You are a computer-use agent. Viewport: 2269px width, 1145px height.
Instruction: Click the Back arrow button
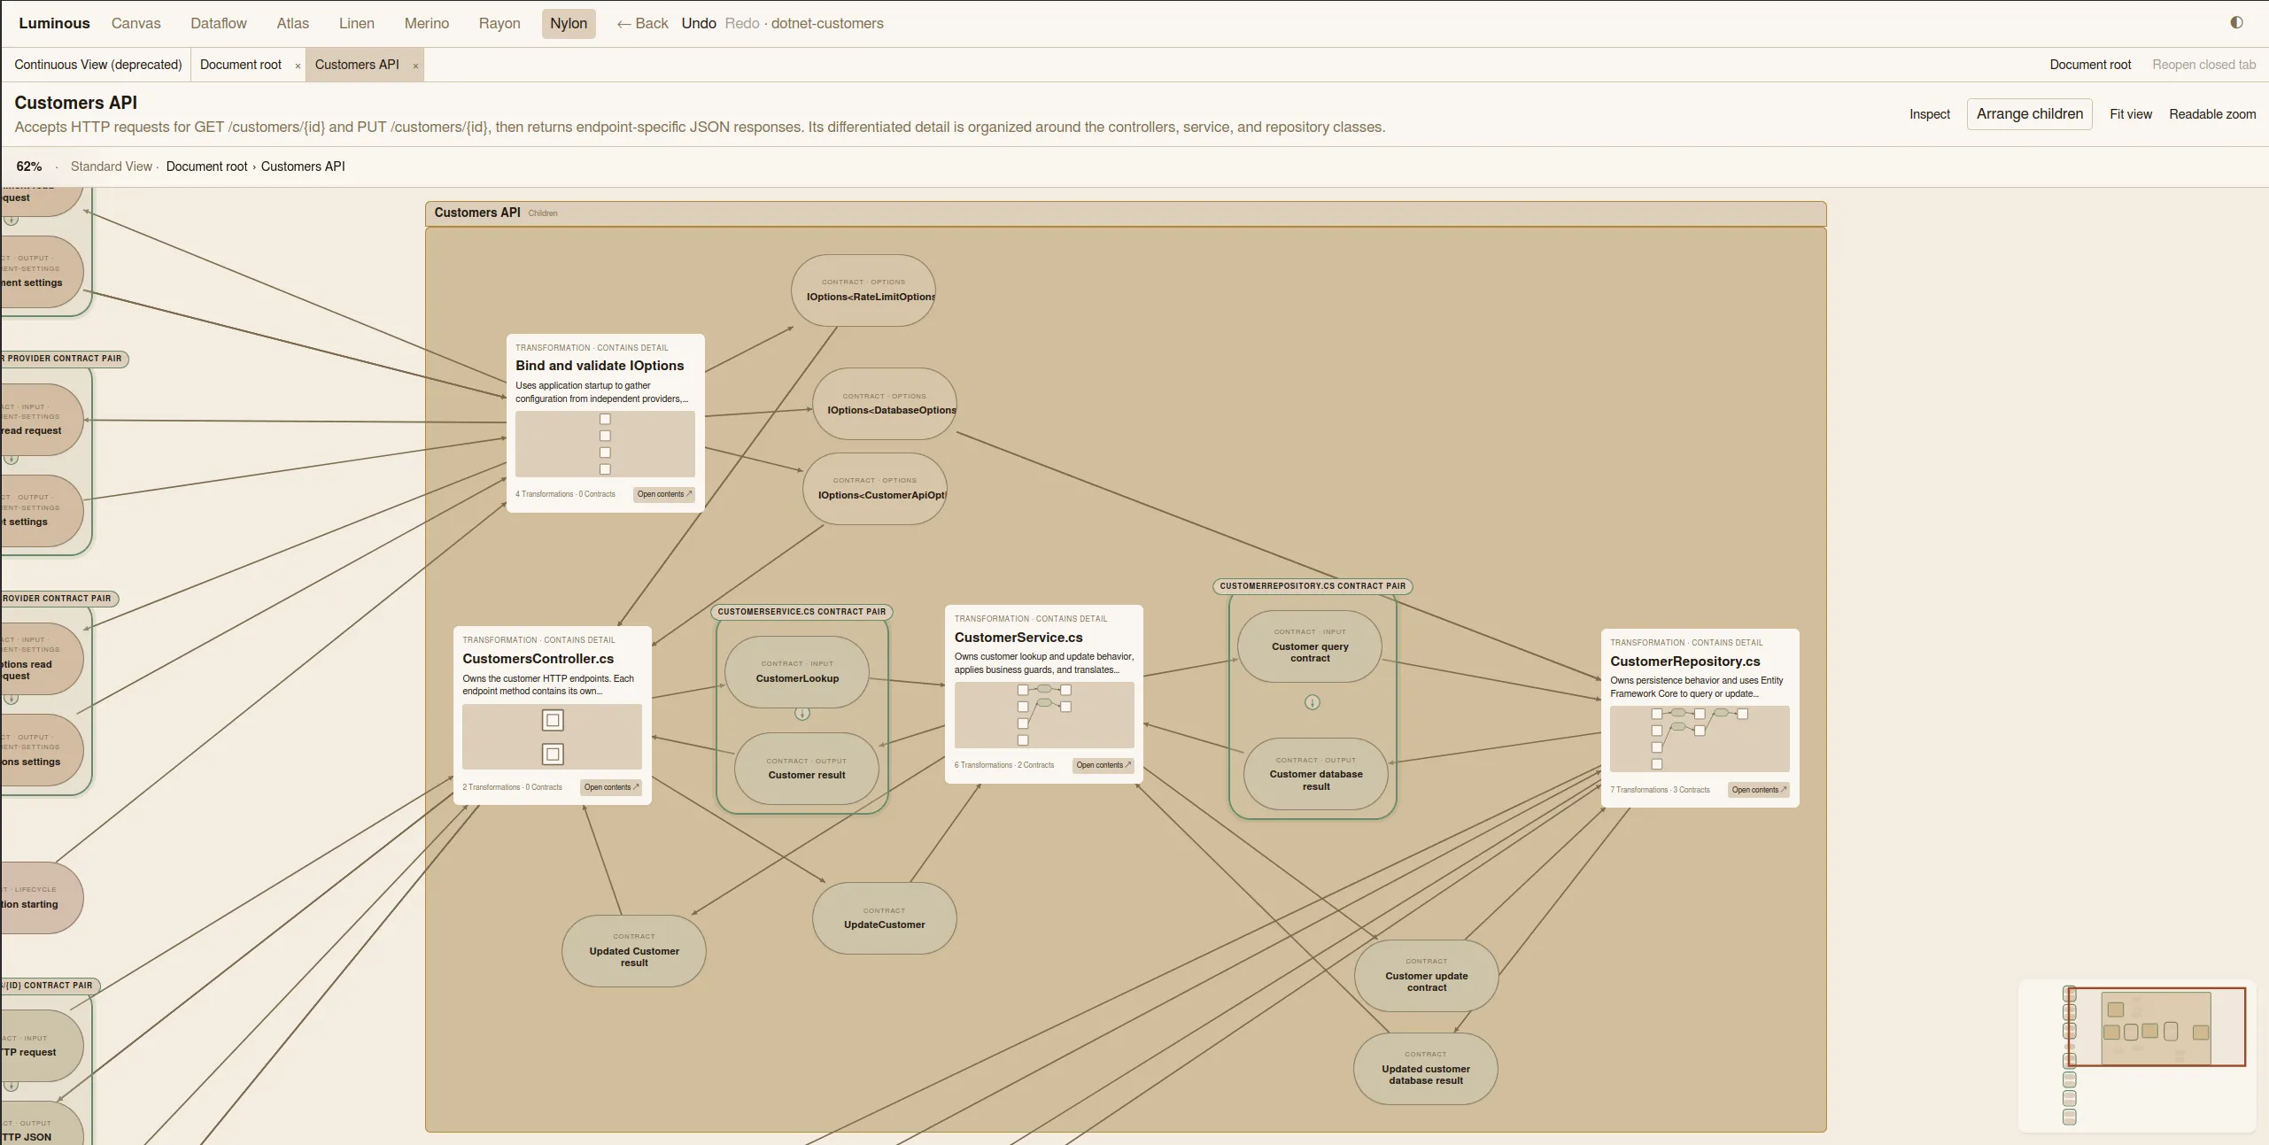(642, 23)
